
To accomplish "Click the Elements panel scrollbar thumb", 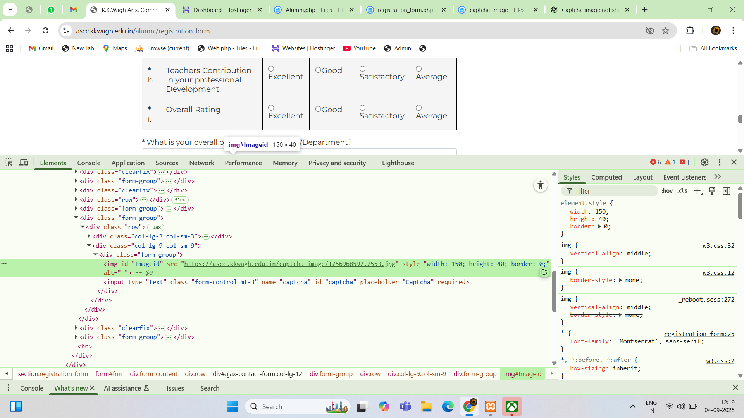I will (554, 291).
